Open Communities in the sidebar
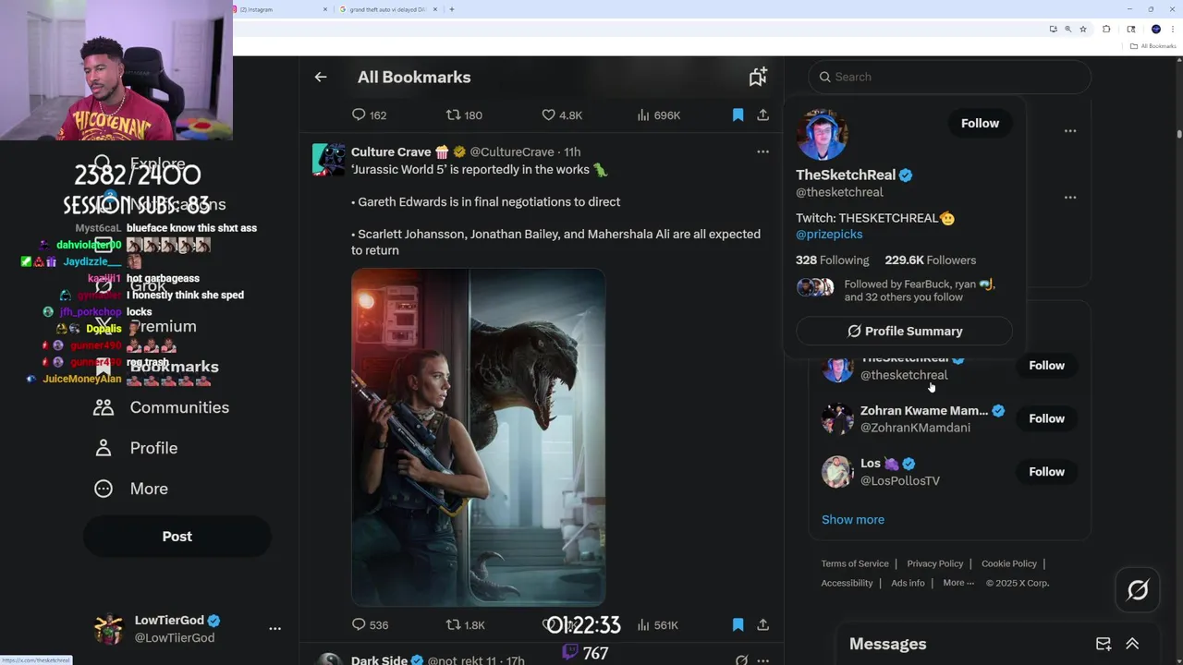The height and width of the screenshot is (665, 1183). click(x=162, y=407)
